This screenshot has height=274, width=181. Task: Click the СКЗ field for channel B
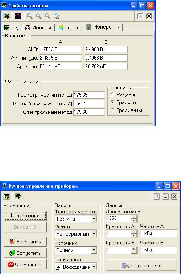coord(106,50)
